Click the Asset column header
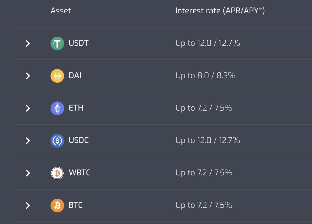This screenshot has width=312, height=224. point(61,11)
